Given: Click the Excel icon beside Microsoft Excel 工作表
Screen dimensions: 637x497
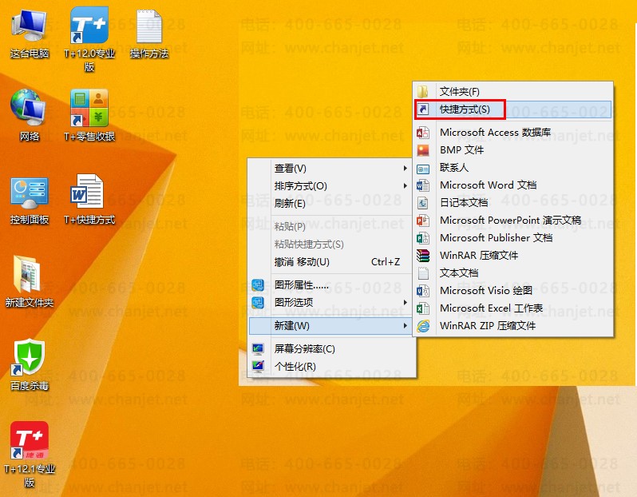Looking at the screenshot, I should 423,308.
